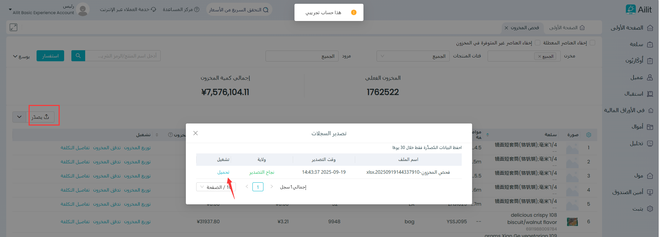
Task: Click the magnifier search button
Action: [x=78, y=56]
